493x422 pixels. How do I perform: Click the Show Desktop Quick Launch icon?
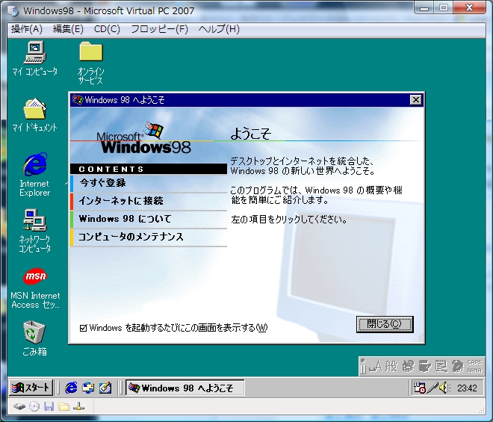click(105, 388)
